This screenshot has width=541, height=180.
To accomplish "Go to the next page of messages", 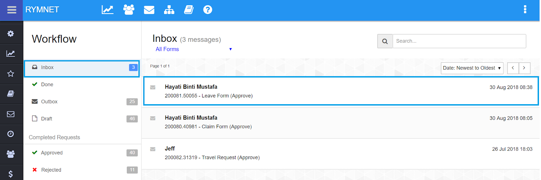I will [524, 68].
